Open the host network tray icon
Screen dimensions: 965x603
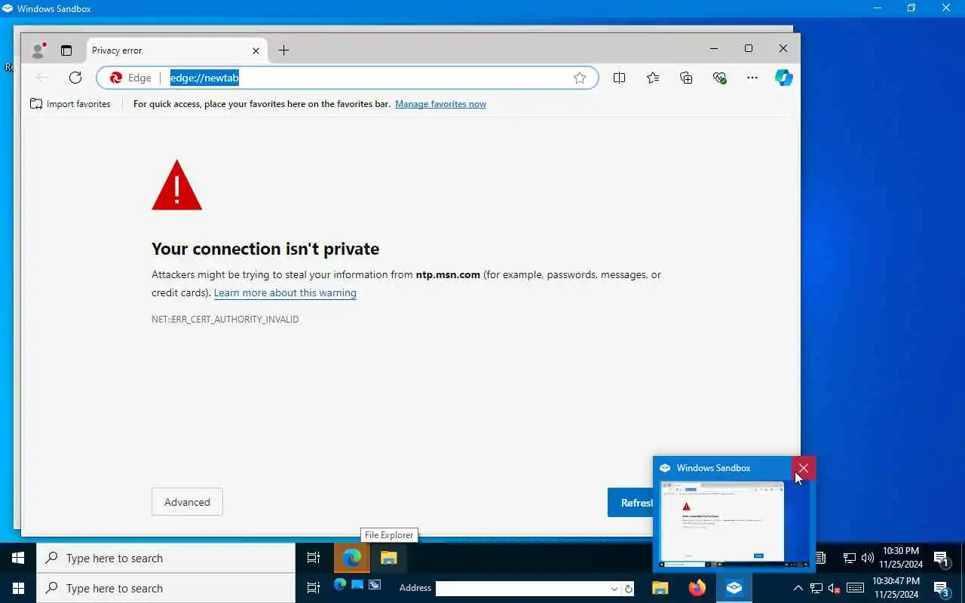point(816,588)
